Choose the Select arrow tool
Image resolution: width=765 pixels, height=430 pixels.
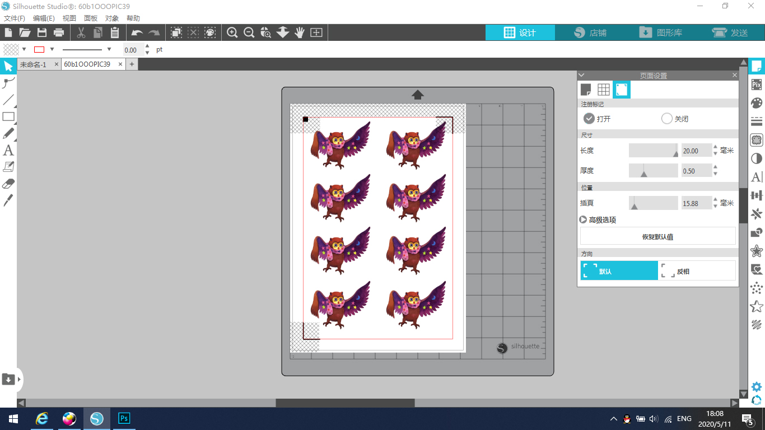(x=8, y=67)
